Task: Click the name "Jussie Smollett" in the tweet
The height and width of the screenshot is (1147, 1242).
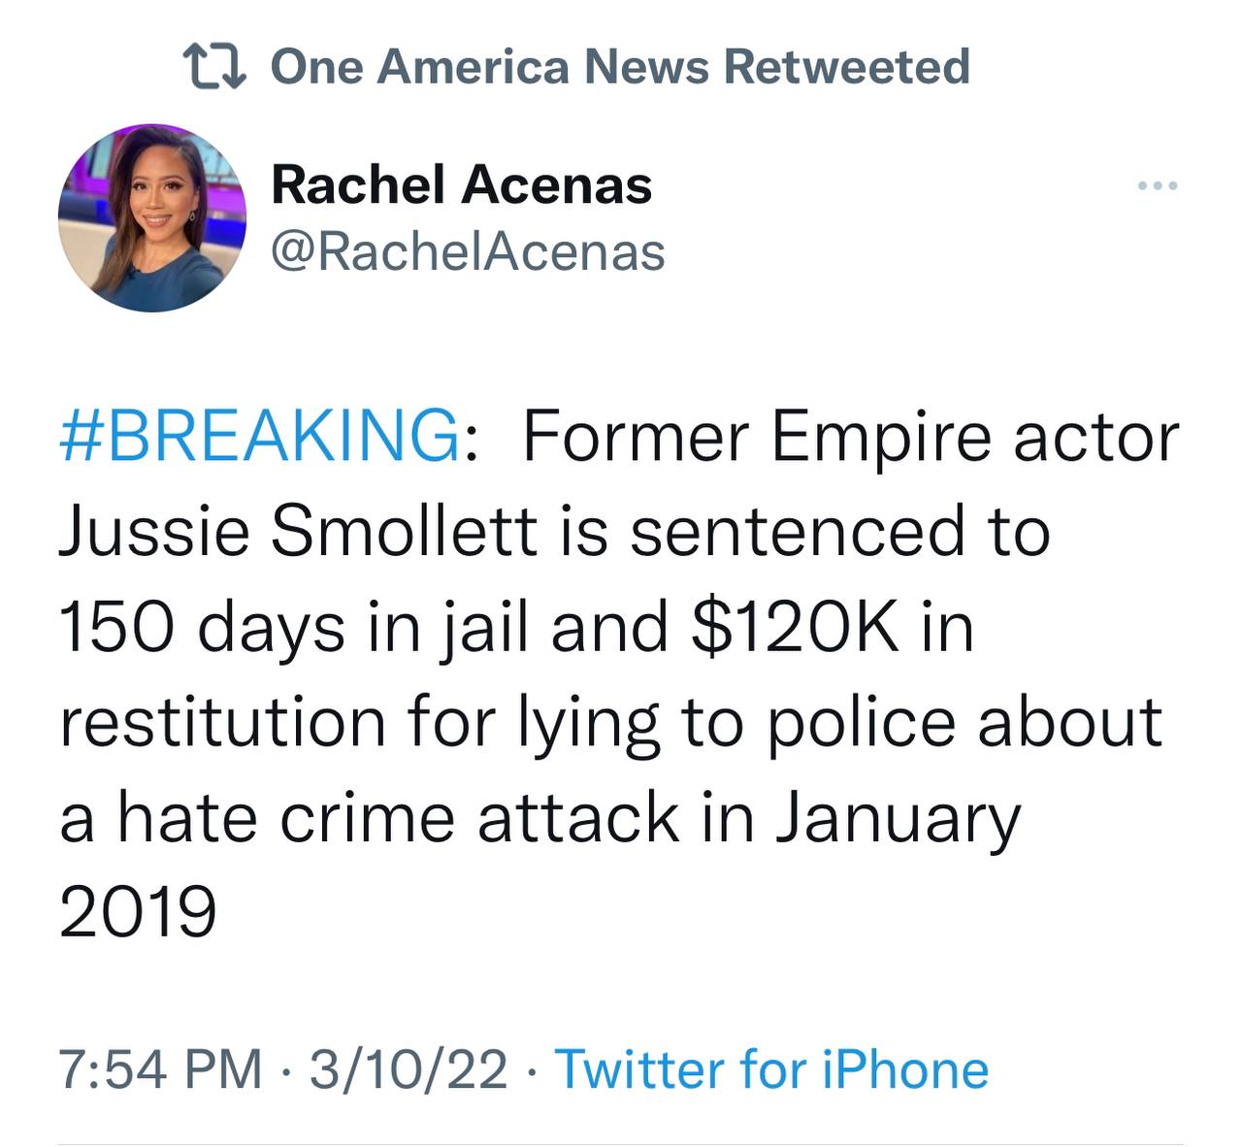Action: pyautogui.click(x=299, y=531)
